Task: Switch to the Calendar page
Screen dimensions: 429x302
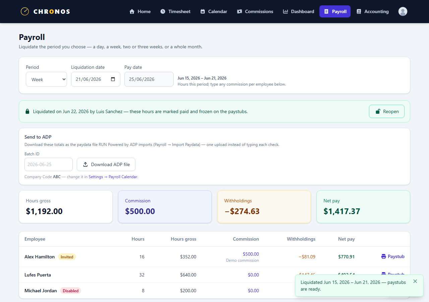Action: [x=214, y=11]
